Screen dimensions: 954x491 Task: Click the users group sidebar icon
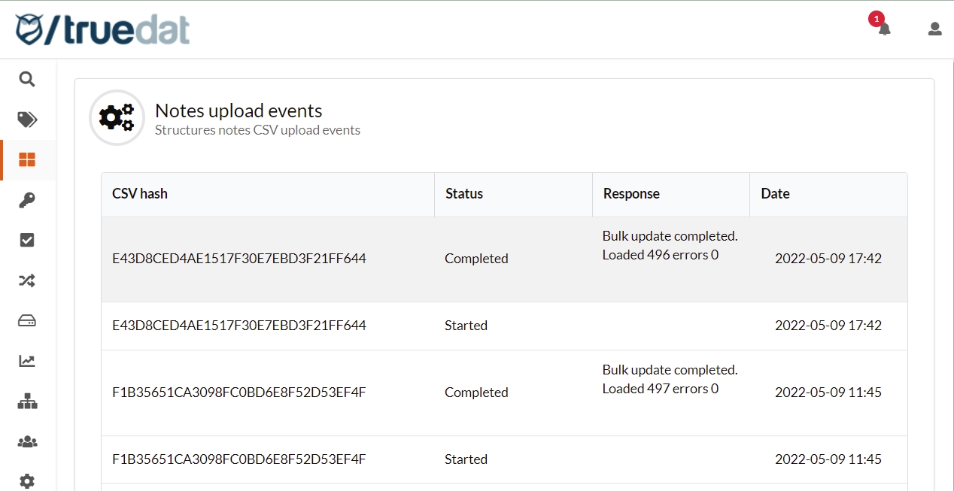[27, 442]
